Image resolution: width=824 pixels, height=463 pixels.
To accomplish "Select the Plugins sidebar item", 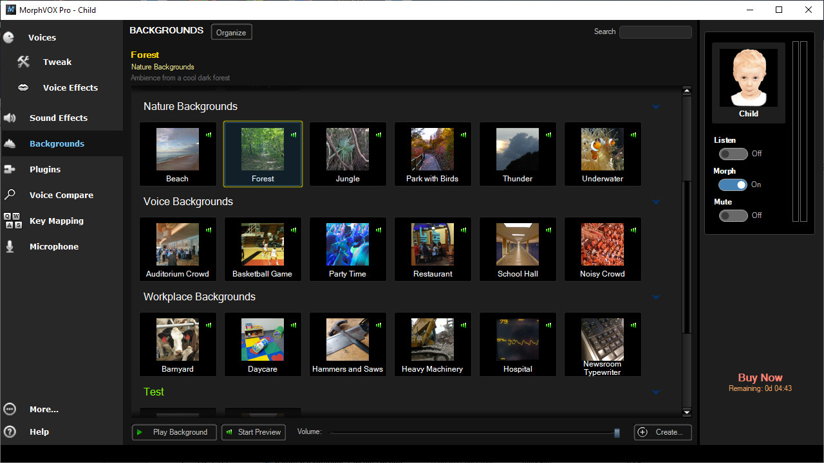I will [x=44, y=169].
